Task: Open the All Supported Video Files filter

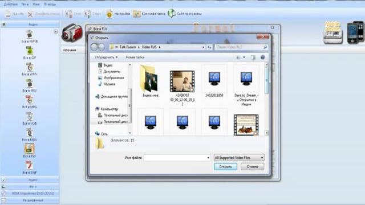Action: 239,158
